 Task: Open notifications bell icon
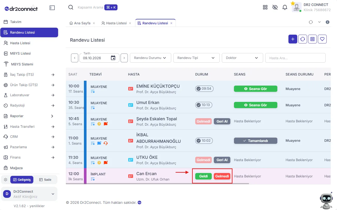coord(285,7)
